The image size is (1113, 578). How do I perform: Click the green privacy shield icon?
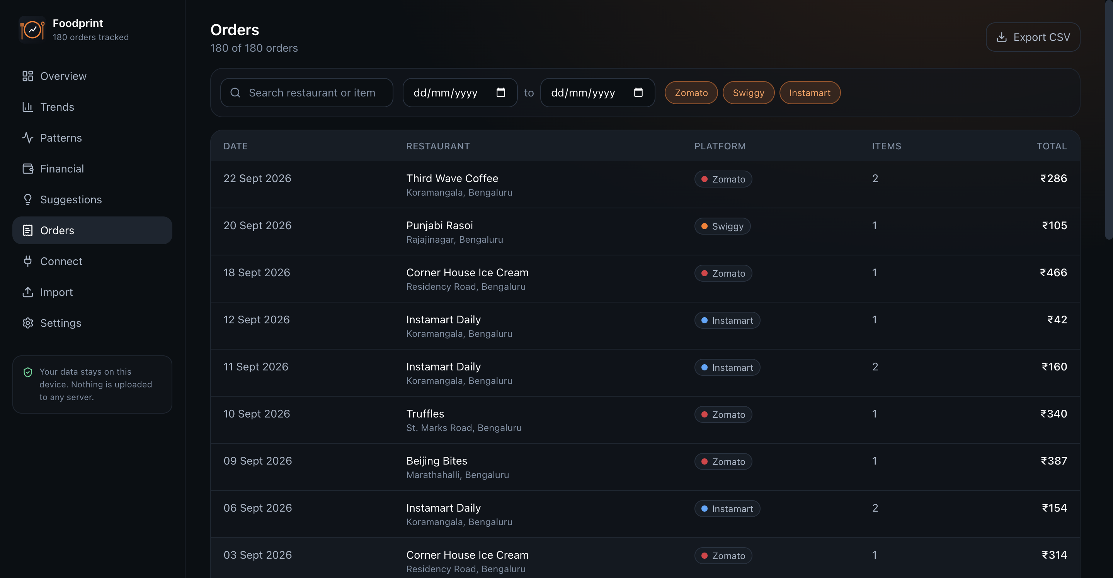28,372
